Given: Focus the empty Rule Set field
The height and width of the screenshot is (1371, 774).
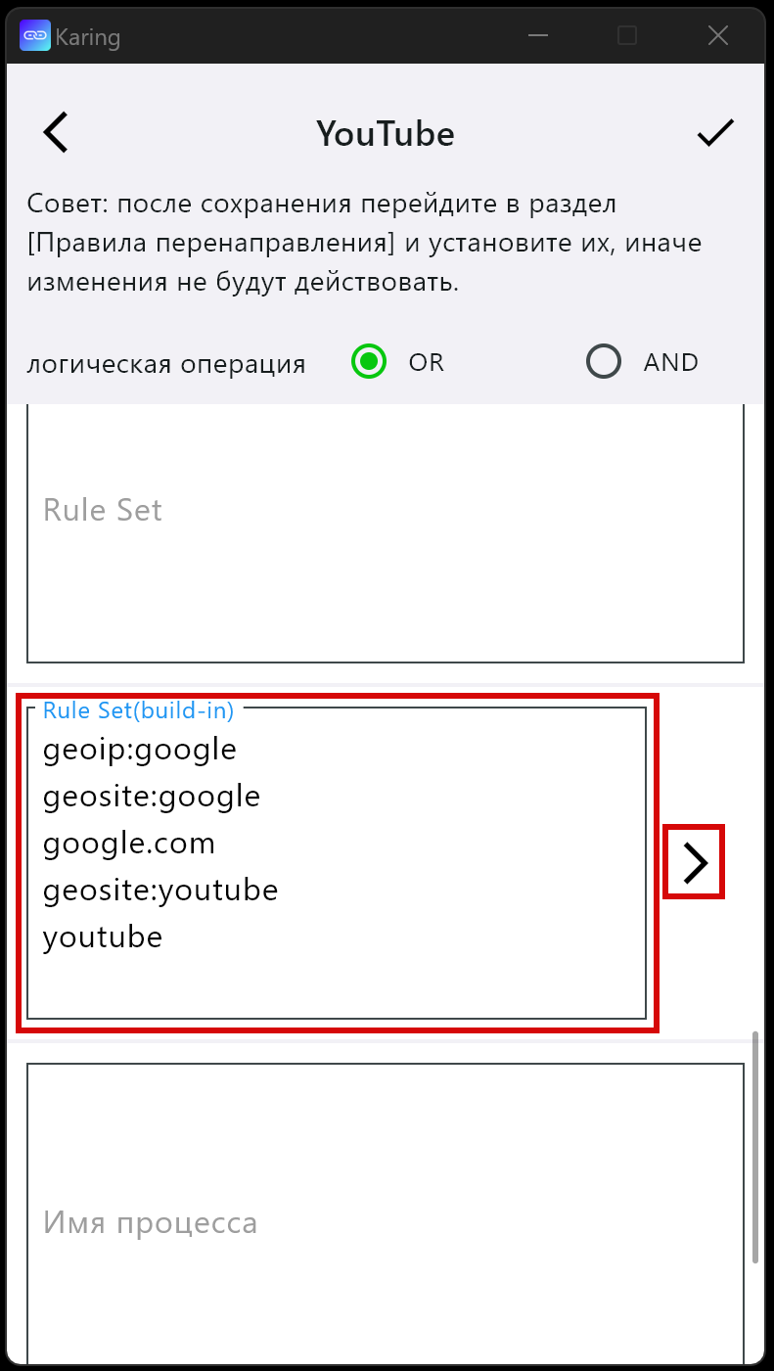Looking at the screenshot, I should (386, 533).
